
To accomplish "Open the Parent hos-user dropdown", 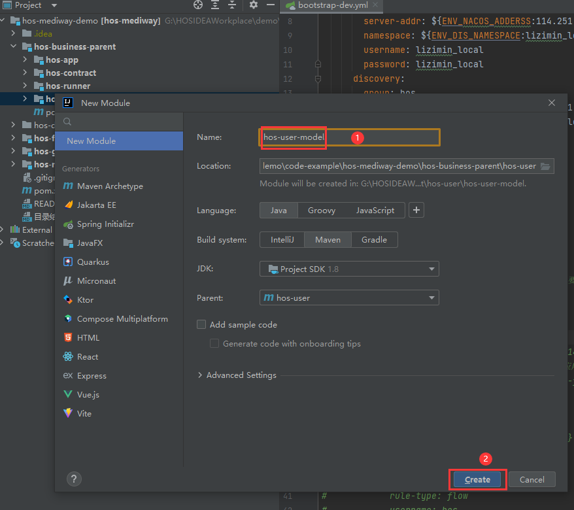I will (349, 298).
